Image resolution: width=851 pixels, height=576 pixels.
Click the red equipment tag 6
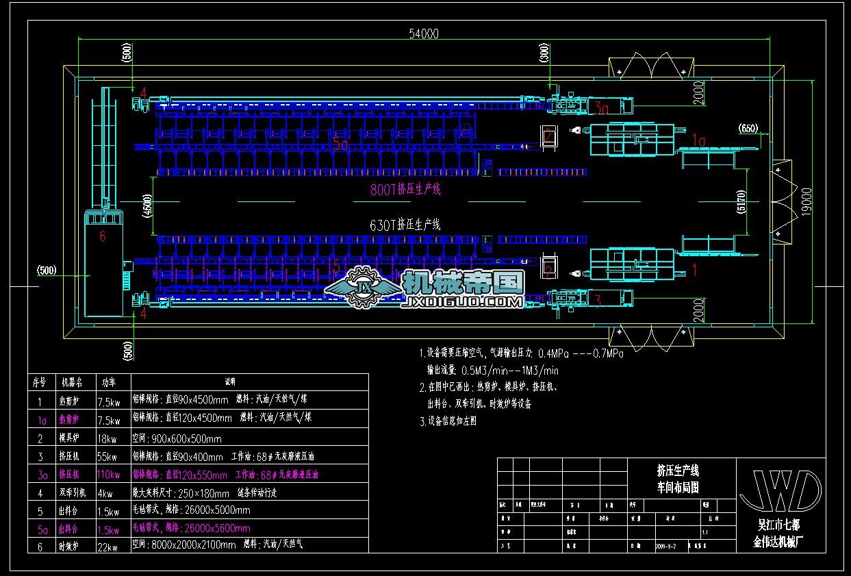tap(103, 237)
